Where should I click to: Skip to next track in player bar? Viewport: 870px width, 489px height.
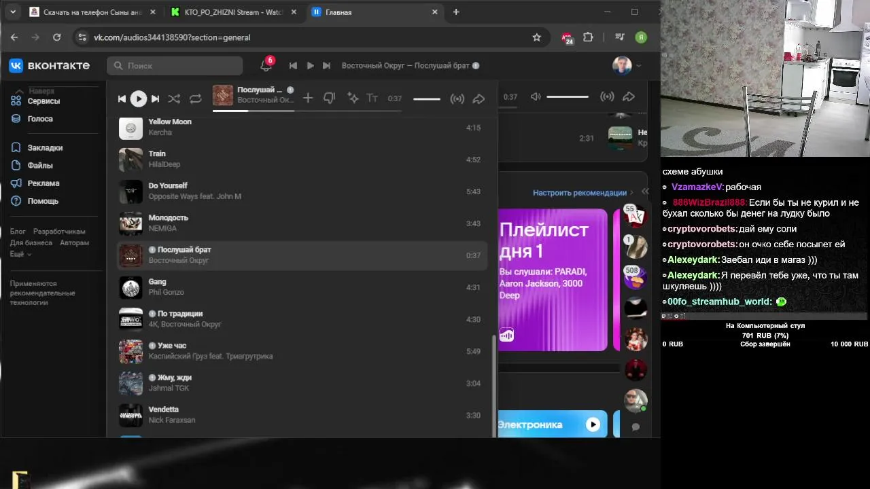[x=155, y=99]
